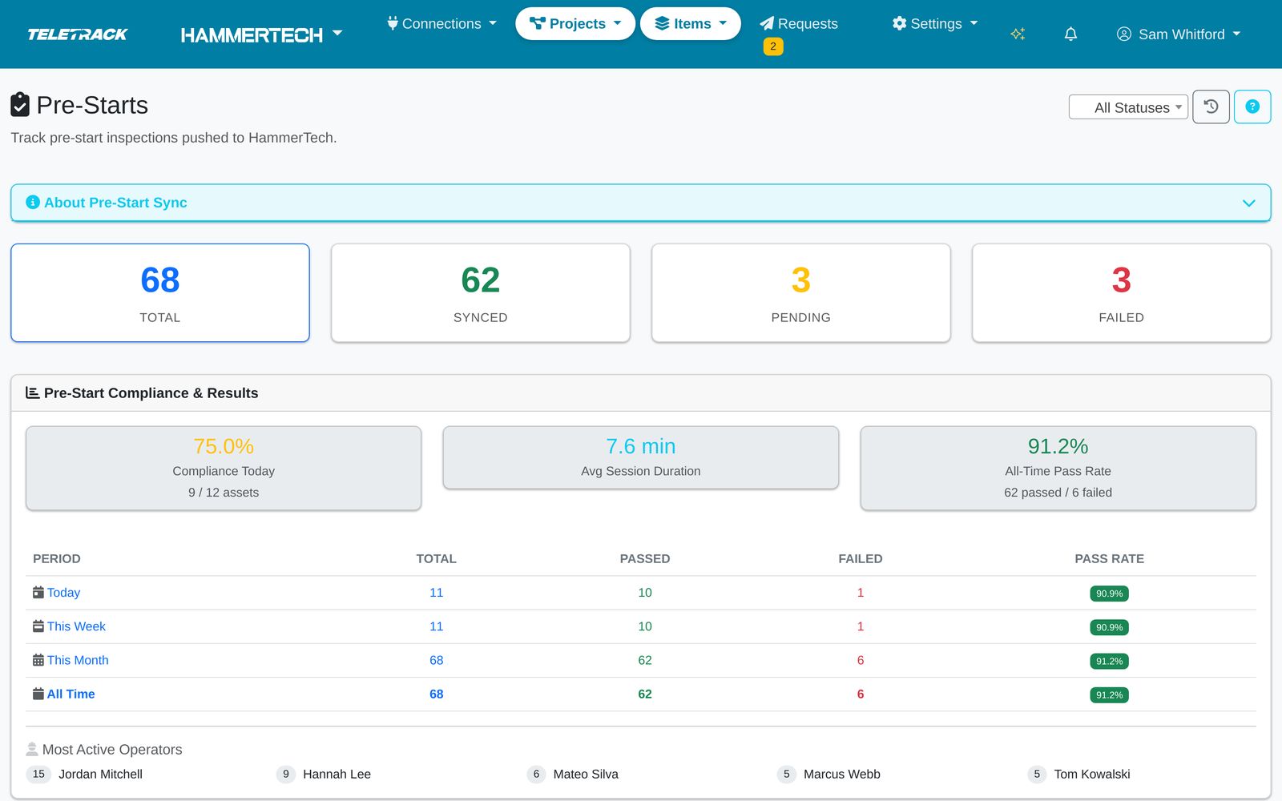1282x801 pixels.
Task: Click the Requests badge showing 2
Action: [x=773, y=46]
